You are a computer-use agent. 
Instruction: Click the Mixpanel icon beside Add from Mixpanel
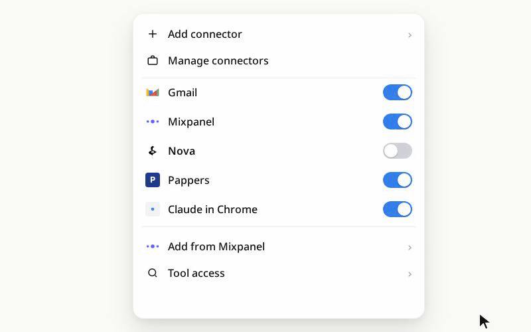pos(153,246)
